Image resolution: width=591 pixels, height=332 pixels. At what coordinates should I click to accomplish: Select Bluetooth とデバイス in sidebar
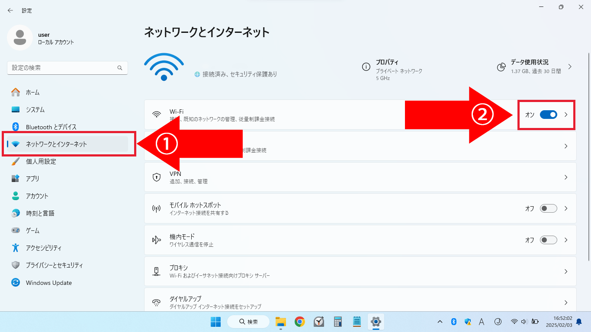coord(51,127)
